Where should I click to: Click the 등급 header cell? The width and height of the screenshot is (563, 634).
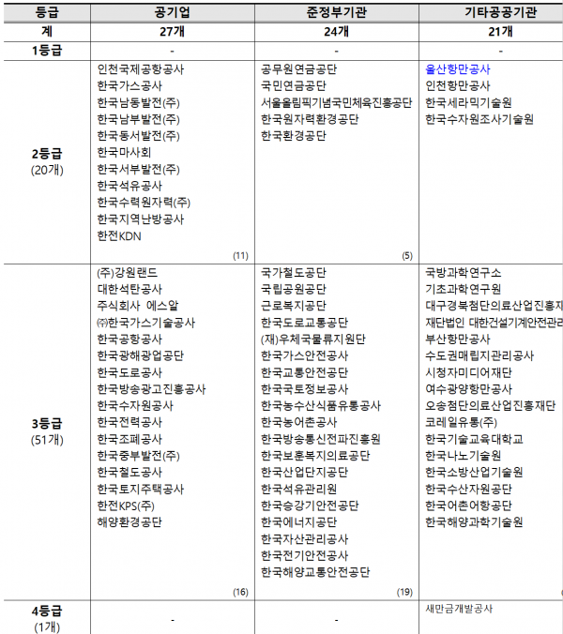[47, 12]
